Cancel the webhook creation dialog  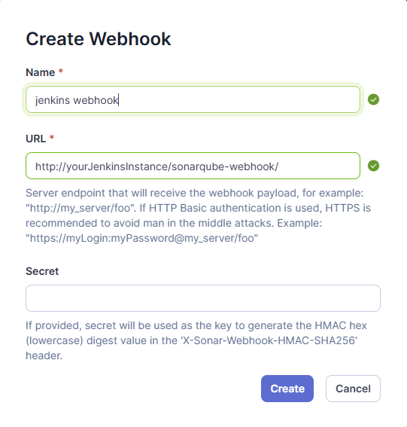click(x=353, y=389)
